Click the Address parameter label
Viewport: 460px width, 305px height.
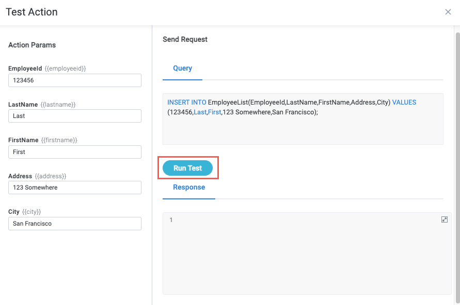pos(20,176)
